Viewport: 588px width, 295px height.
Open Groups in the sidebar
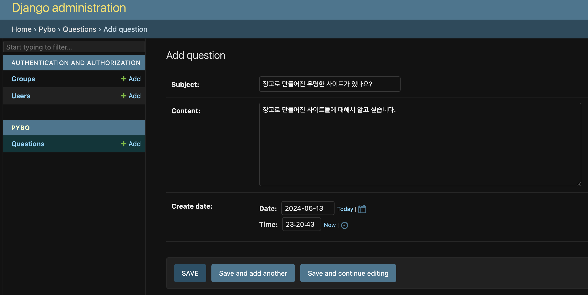23,79
